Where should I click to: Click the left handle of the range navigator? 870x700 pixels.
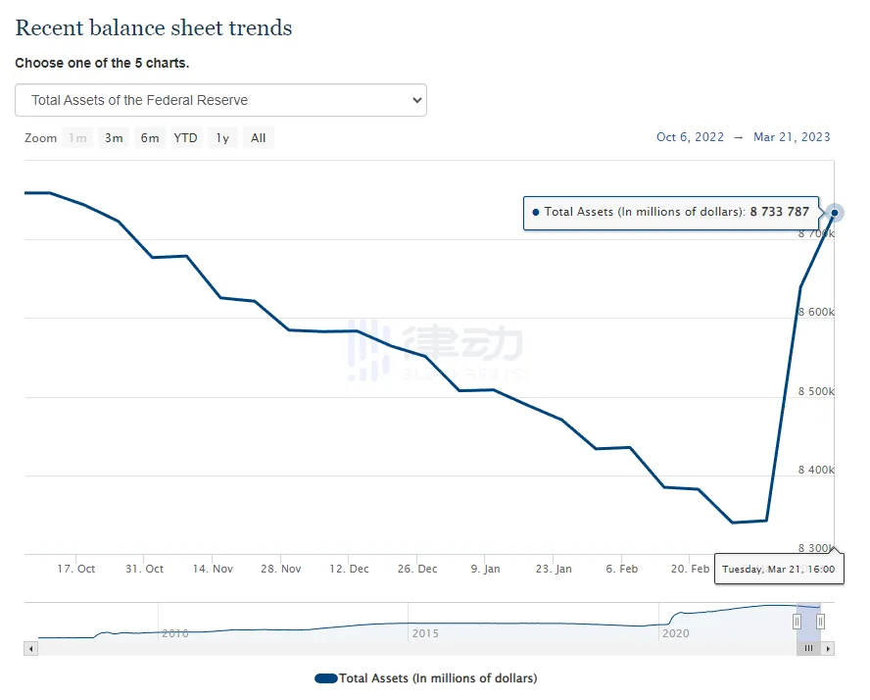click(797, 621)
